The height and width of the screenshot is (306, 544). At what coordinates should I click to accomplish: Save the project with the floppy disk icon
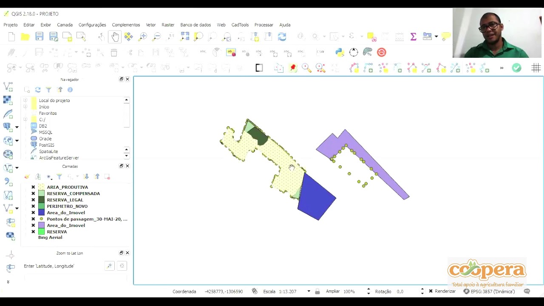(x=39, y=37)
